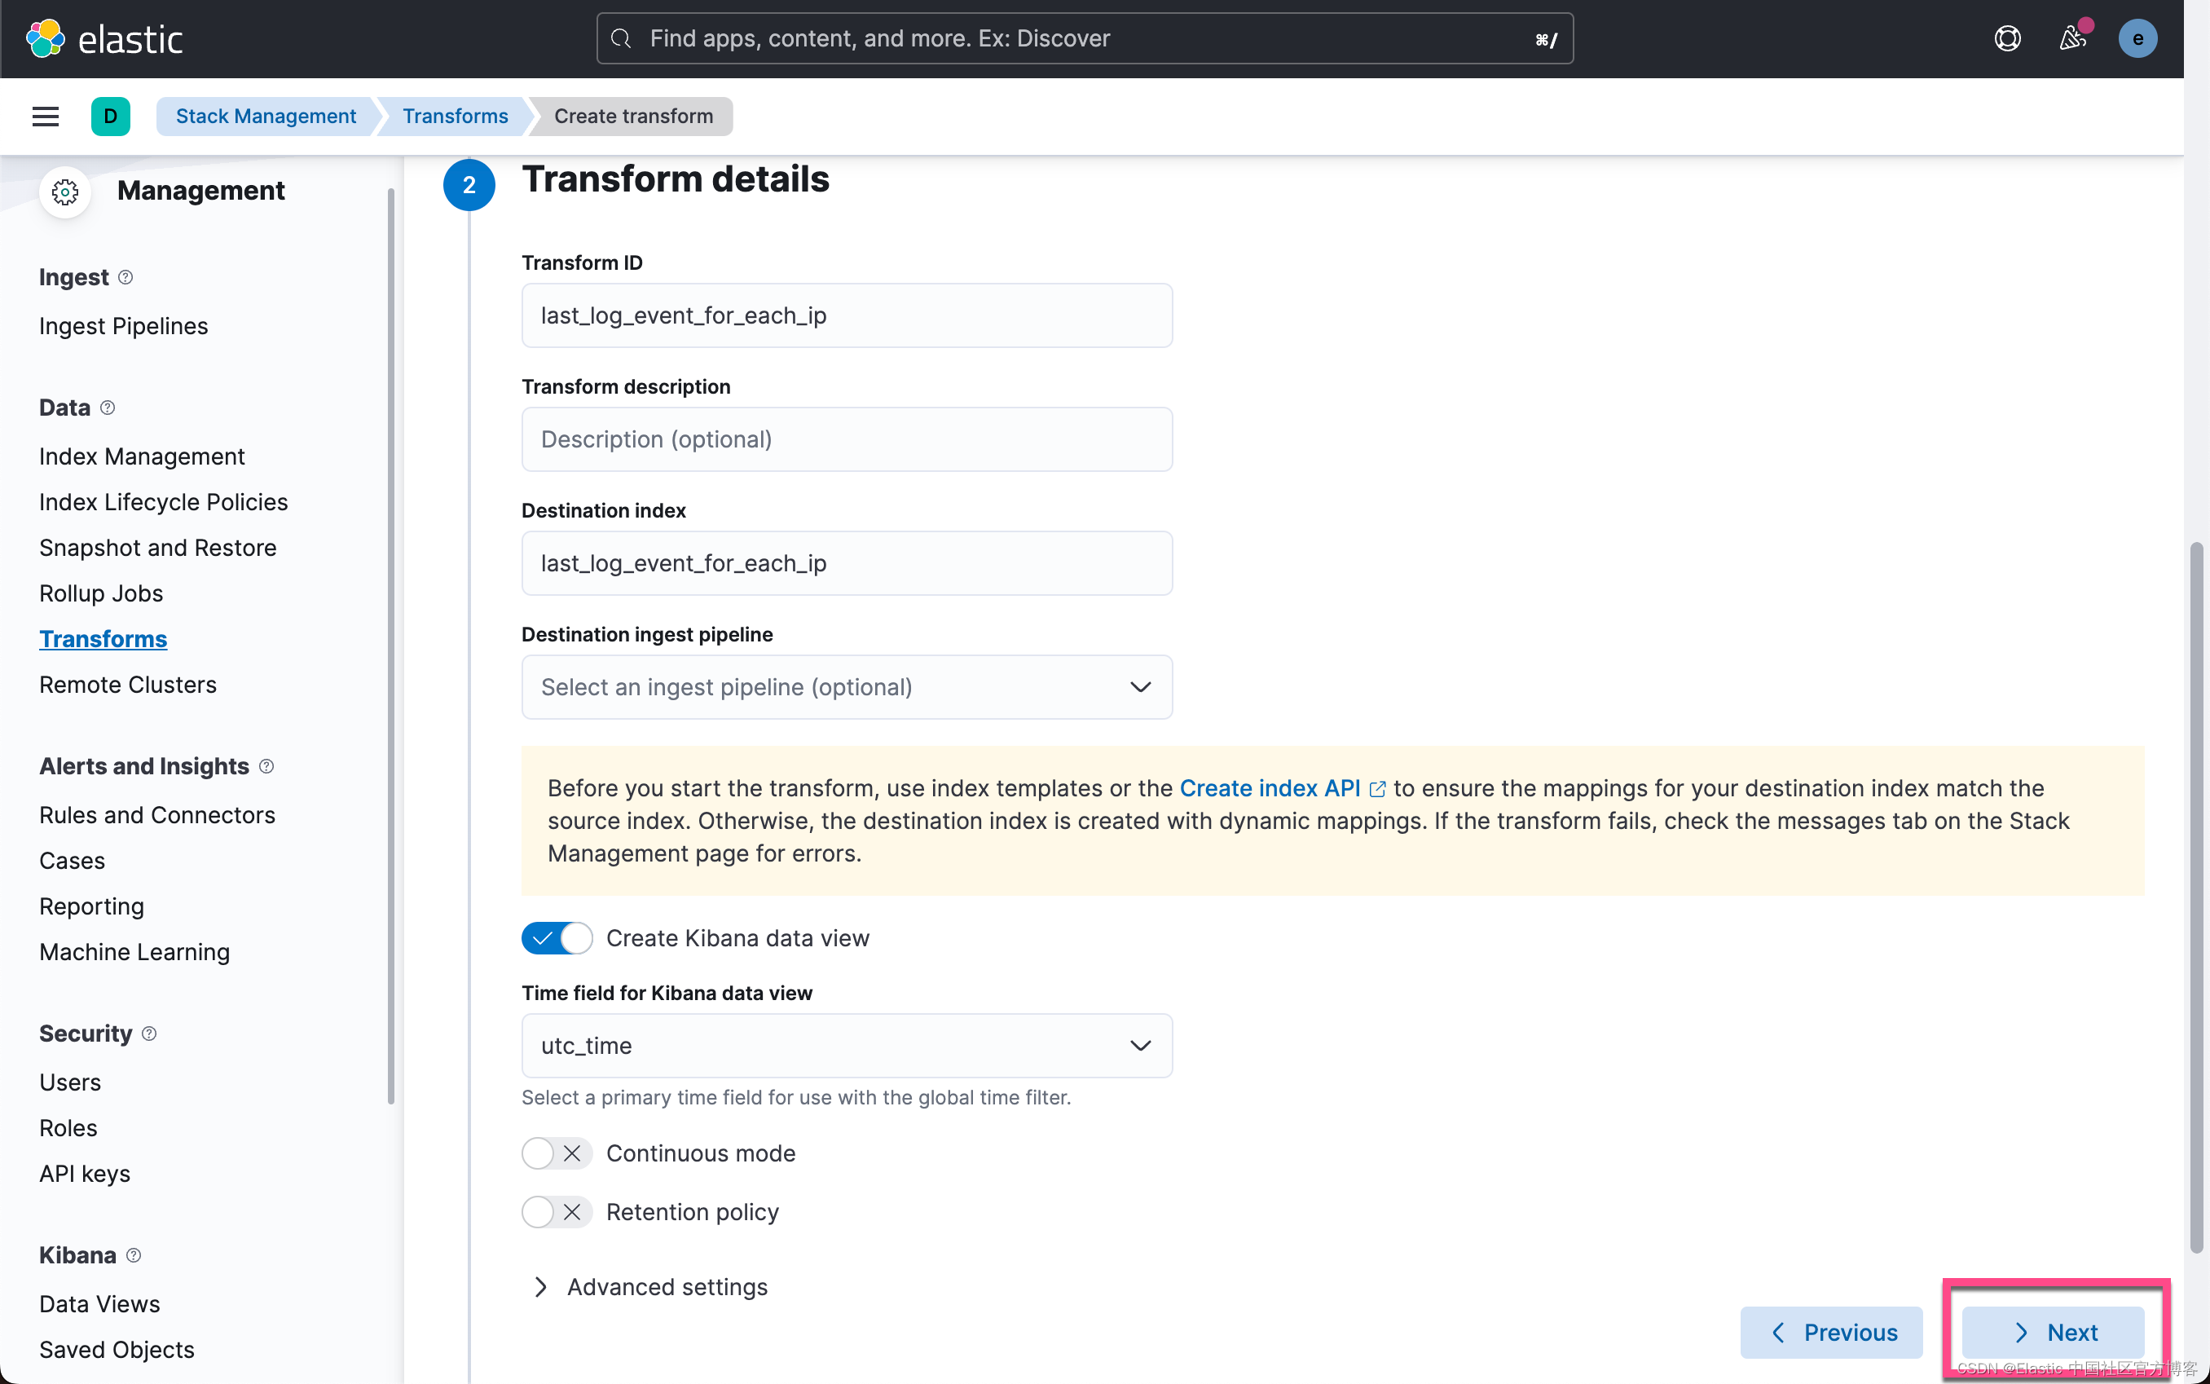Open the help lifebuoy icon
This screenshot has height=1384, width=2210.
(2007, 38)
